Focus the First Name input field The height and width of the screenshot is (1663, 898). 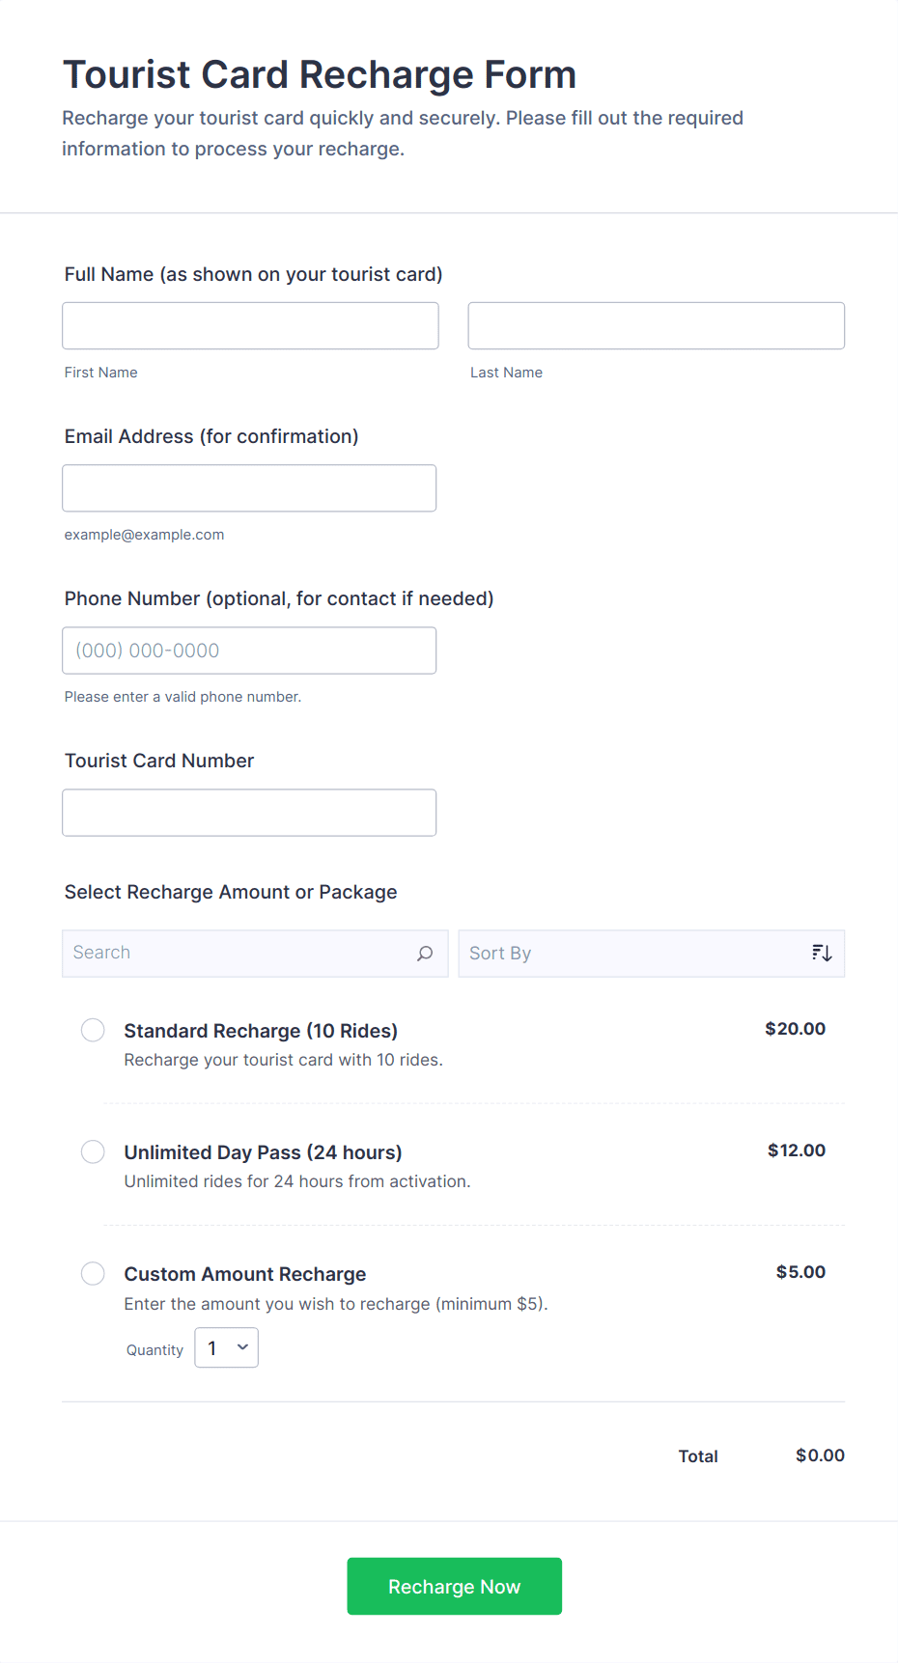tap(250, 326)
